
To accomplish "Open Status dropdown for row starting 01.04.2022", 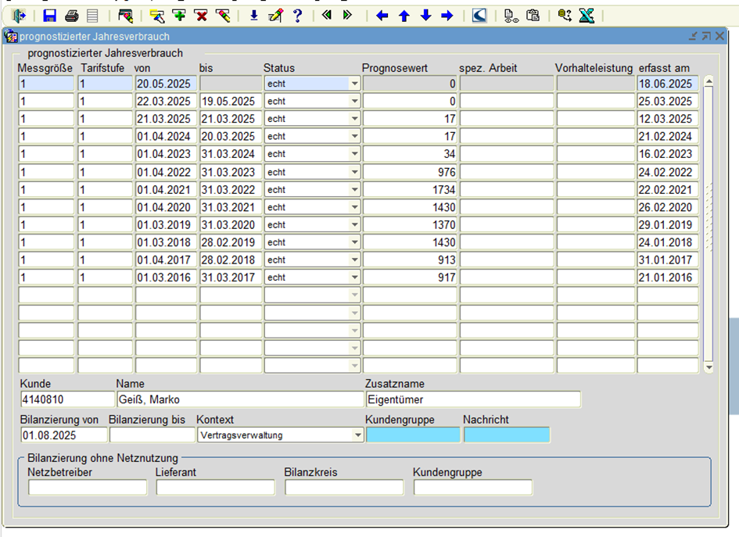I will pos(354,172).
